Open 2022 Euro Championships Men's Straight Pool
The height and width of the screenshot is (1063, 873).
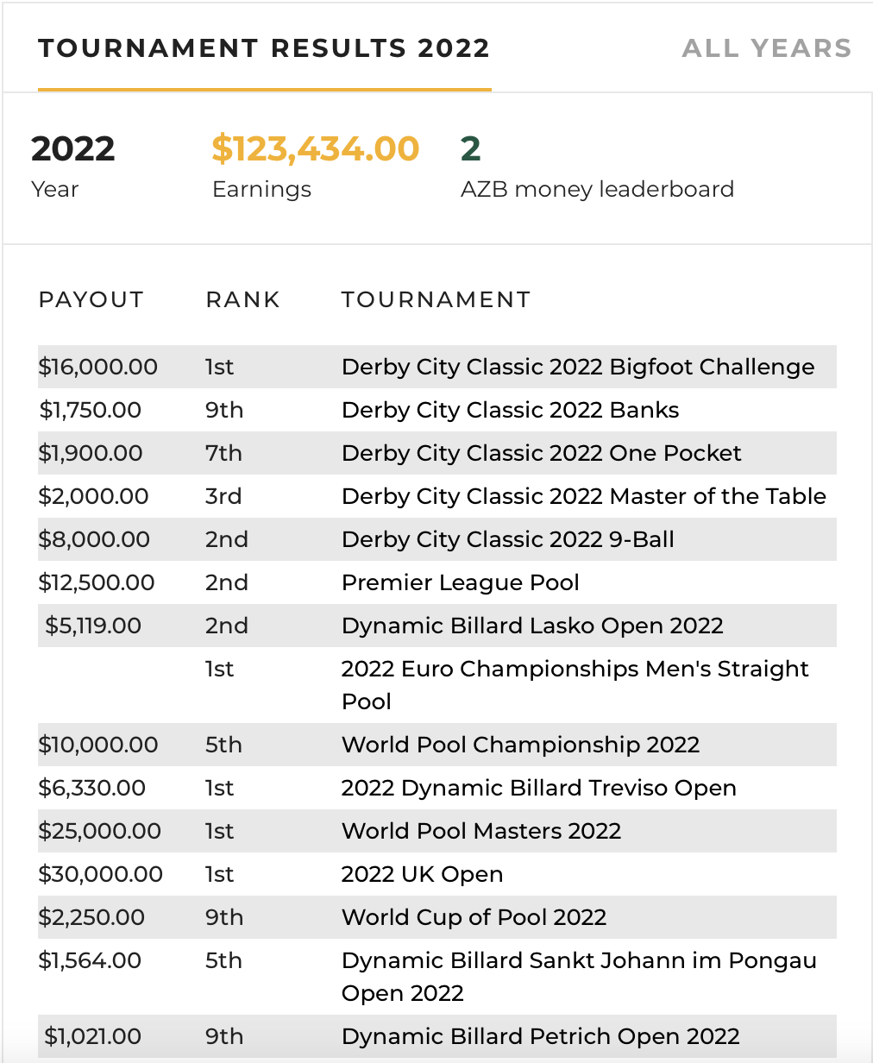point(575,685)
